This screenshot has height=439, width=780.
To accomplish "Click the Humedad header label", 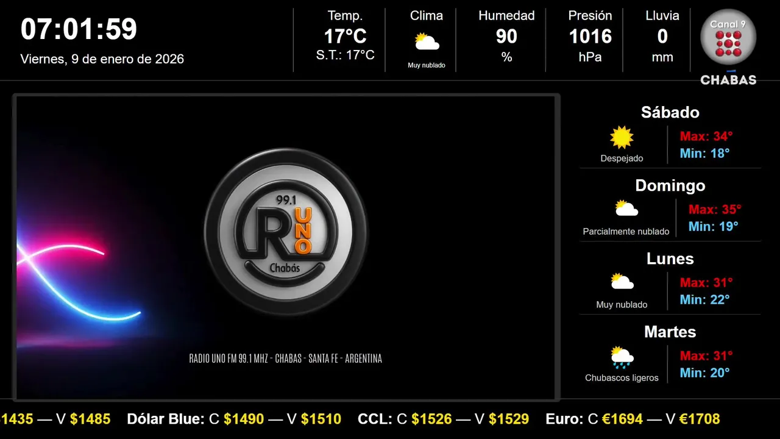I will point(506,16).
